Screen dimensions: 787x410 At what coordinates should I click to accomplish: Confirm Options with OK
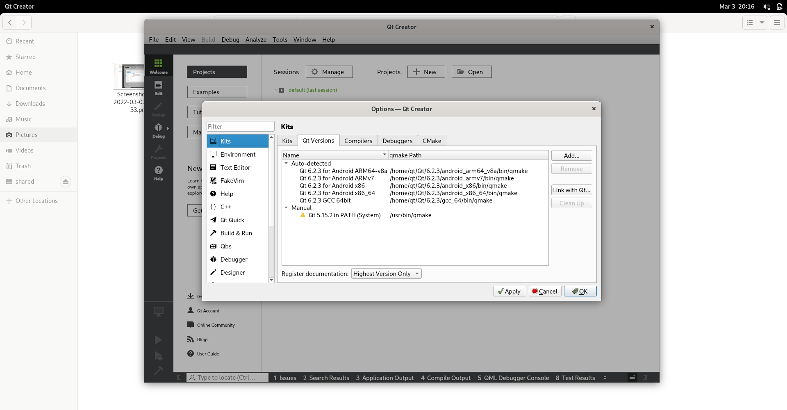click(580, 291)
